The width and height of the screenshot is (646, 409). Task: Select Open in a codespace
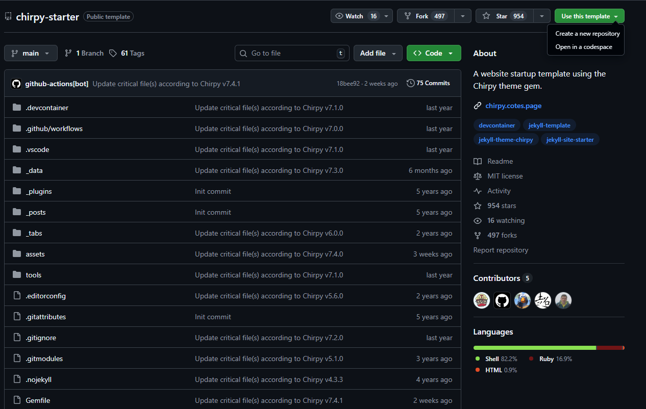click(x=584, y=47)
